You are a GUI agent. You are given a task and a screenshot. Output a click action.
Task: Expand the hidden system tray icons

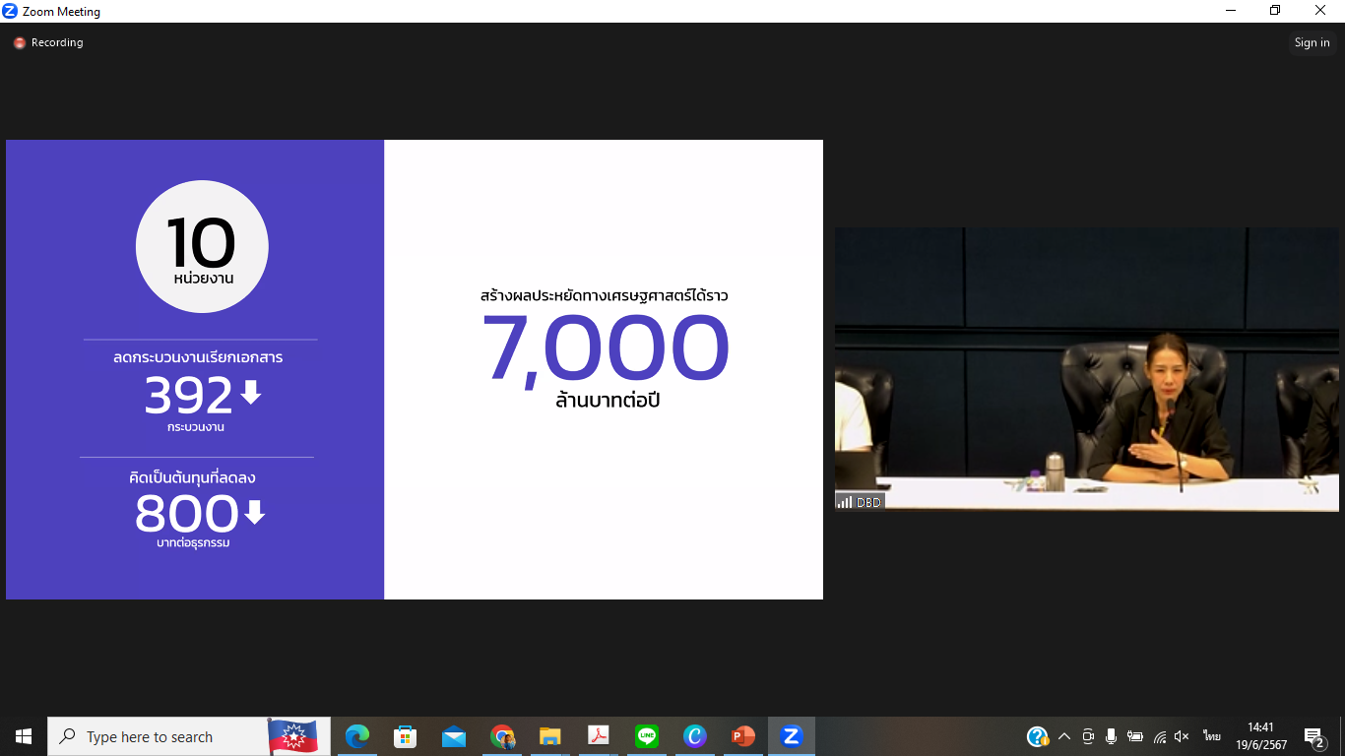point(1064,736)
